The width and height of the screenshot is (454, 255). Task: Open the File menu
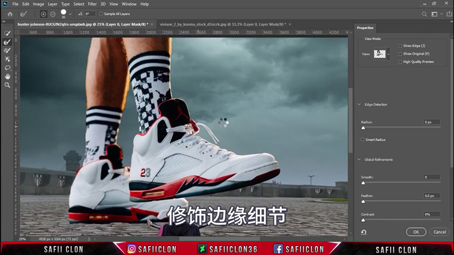pos(15,4)
